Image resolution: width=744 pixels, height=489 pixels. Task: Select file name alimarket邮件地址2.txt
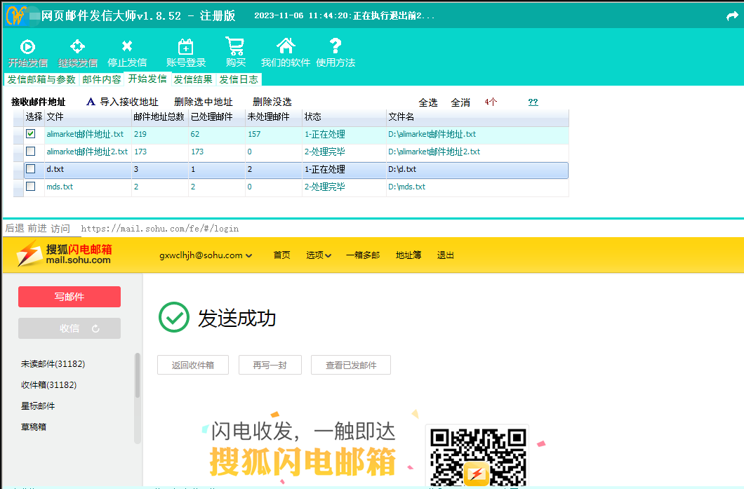point(87,152)
